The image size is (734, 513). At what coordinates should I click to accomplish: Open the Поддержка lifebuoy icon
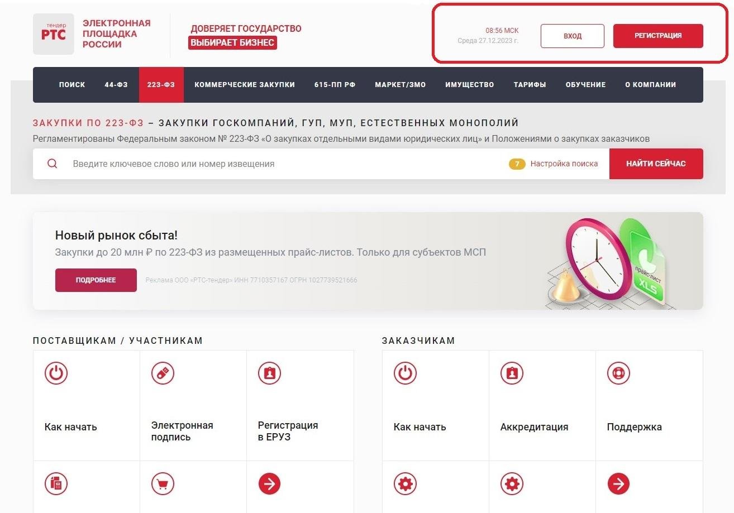click(x=618, y=373)
